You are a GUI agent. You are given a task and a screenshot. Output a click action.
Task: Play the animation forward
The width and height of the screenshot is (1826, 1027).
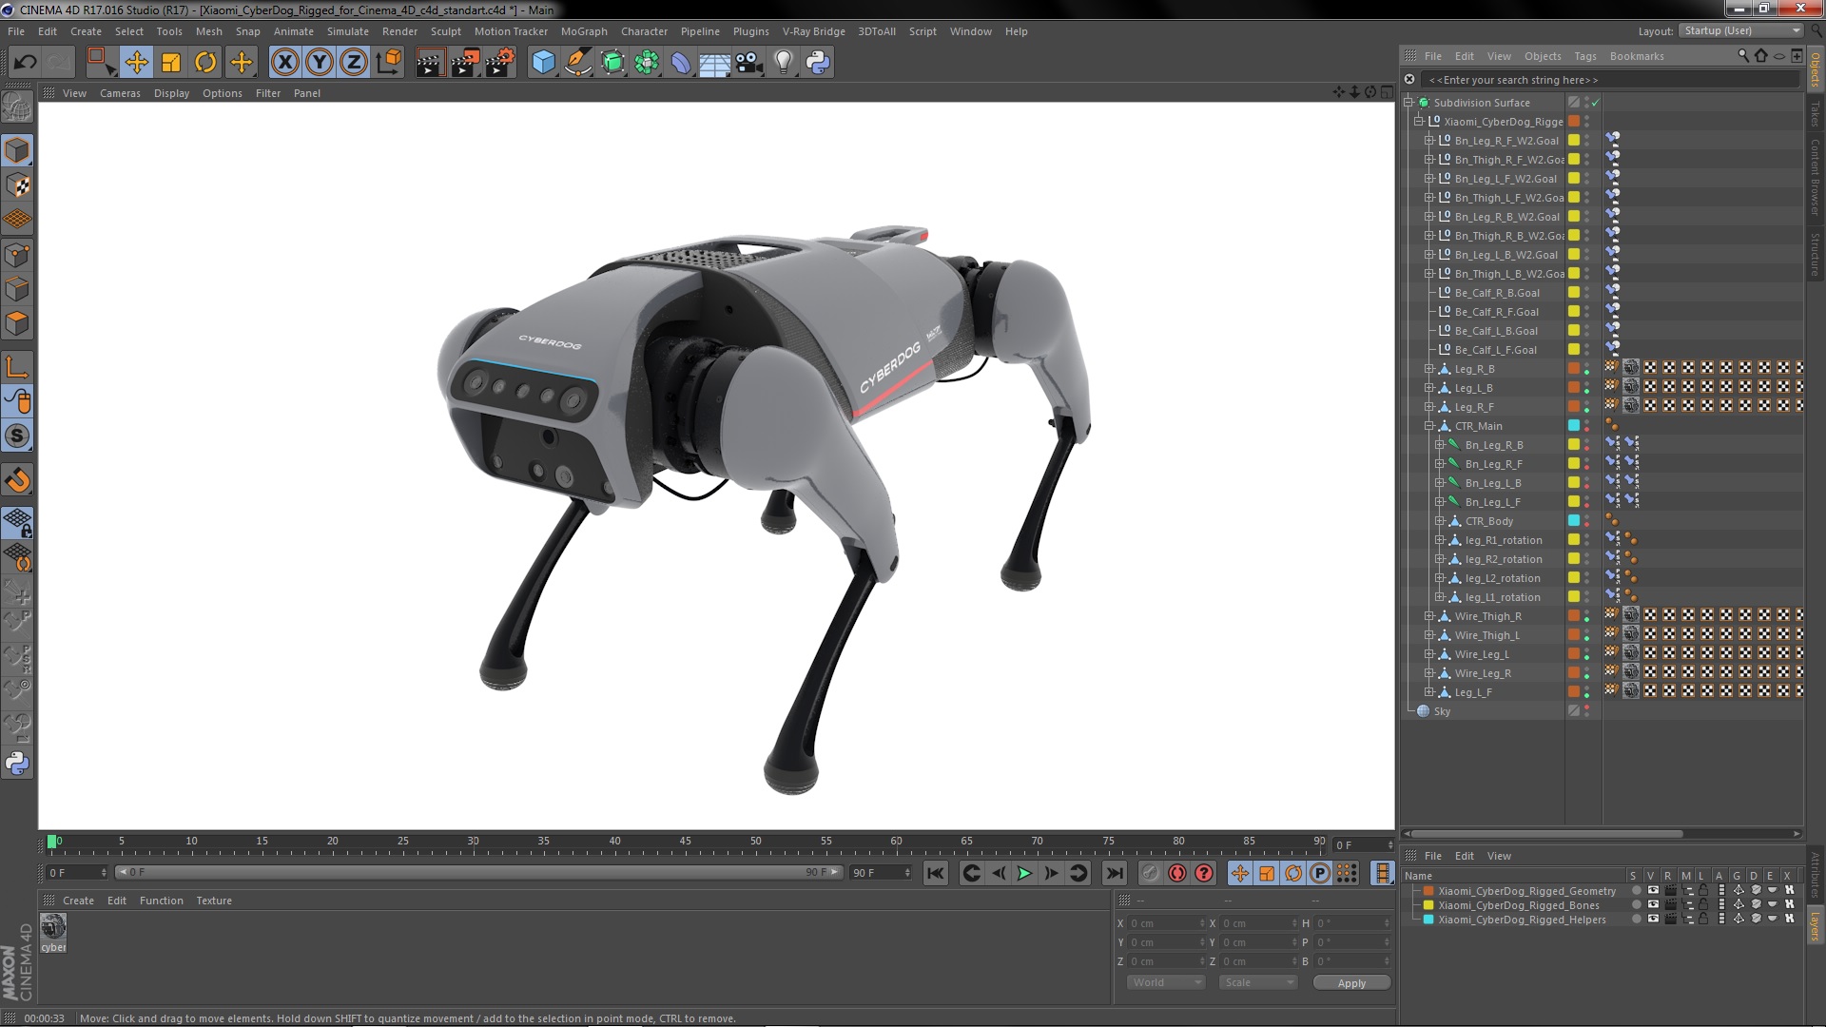pyautogui.click(x=1024, y=873)
